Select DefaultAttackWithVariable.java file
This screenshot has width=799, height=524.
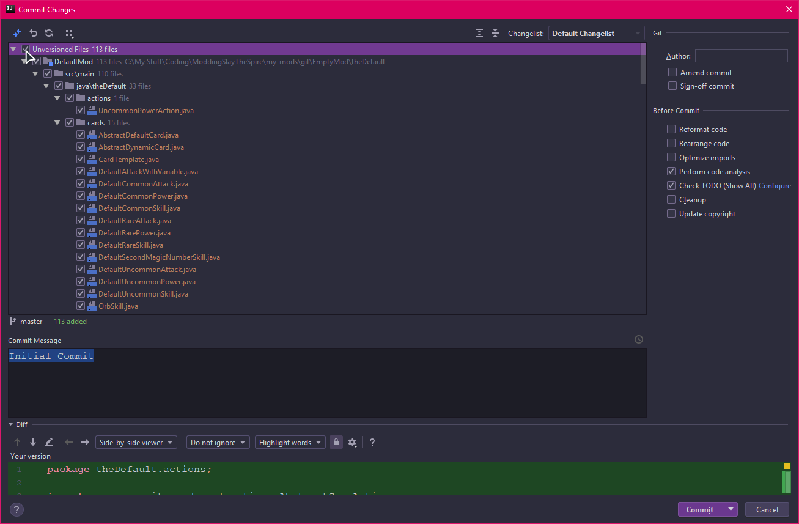point(148,172)
